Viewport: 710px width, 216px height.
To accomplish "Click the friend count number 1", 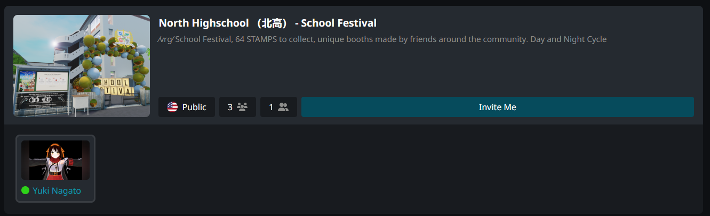I will 271,107.
